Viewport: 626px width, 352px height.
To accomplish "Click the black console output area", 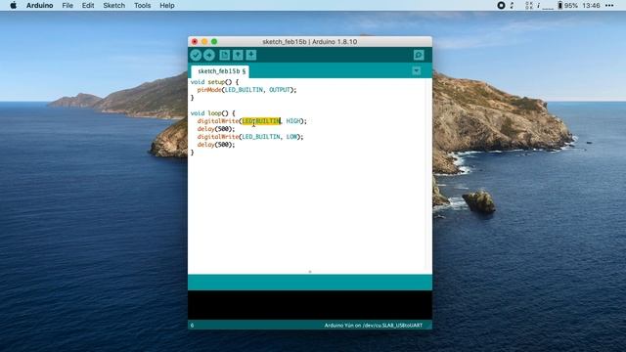I will [x=310, y=305].
